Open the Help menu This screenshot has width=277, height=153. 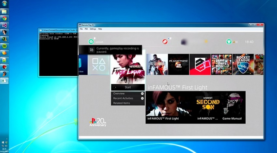click(100, 29)
